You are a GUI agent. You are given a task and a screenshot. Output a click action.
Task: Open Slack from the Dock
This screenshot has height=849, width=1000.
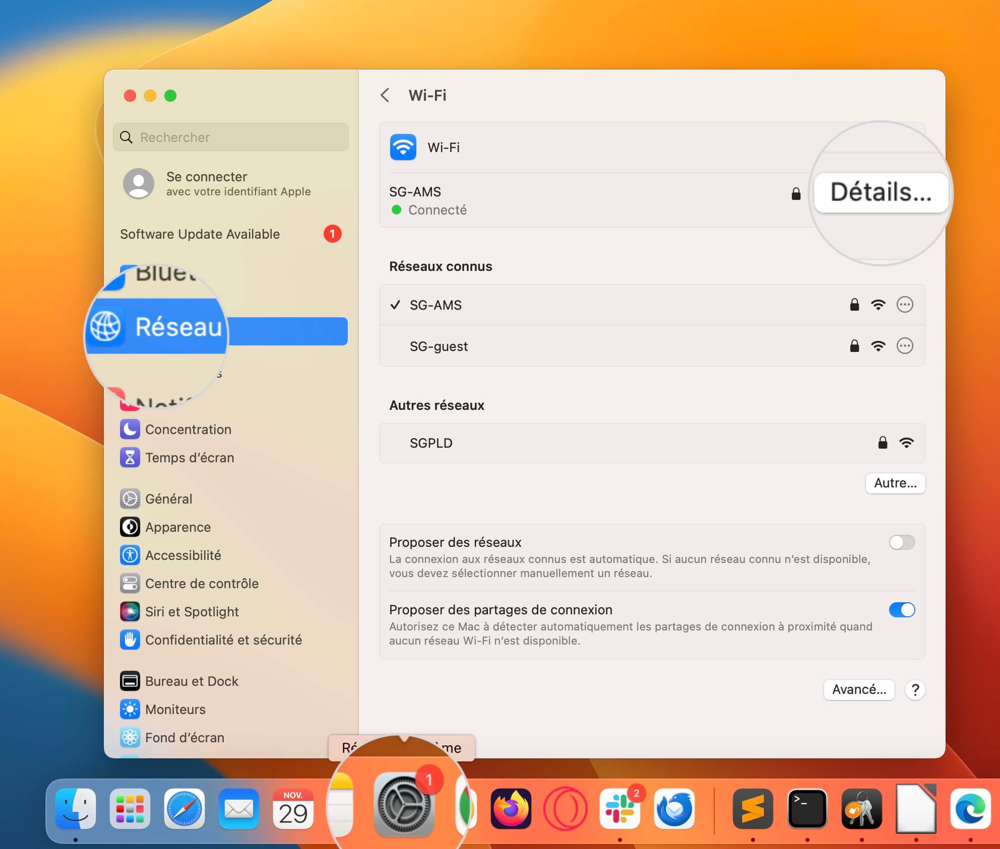point(620,809)
